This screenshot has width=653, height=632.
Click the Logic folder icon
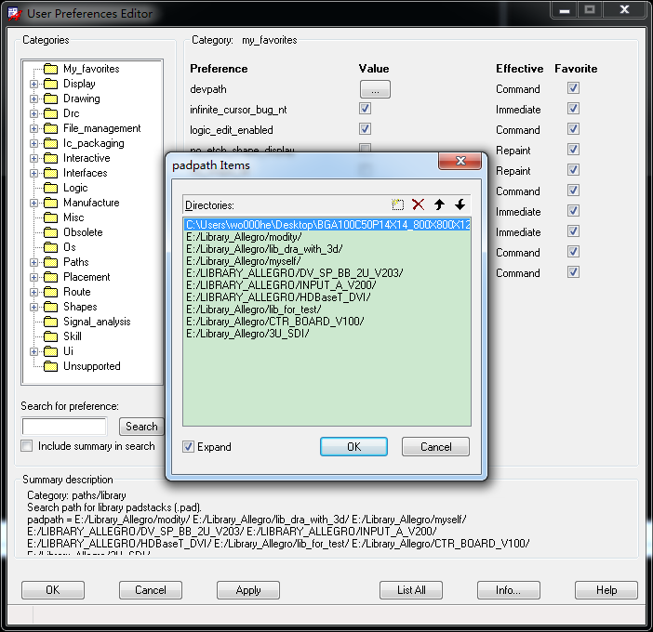coord(51,188)
